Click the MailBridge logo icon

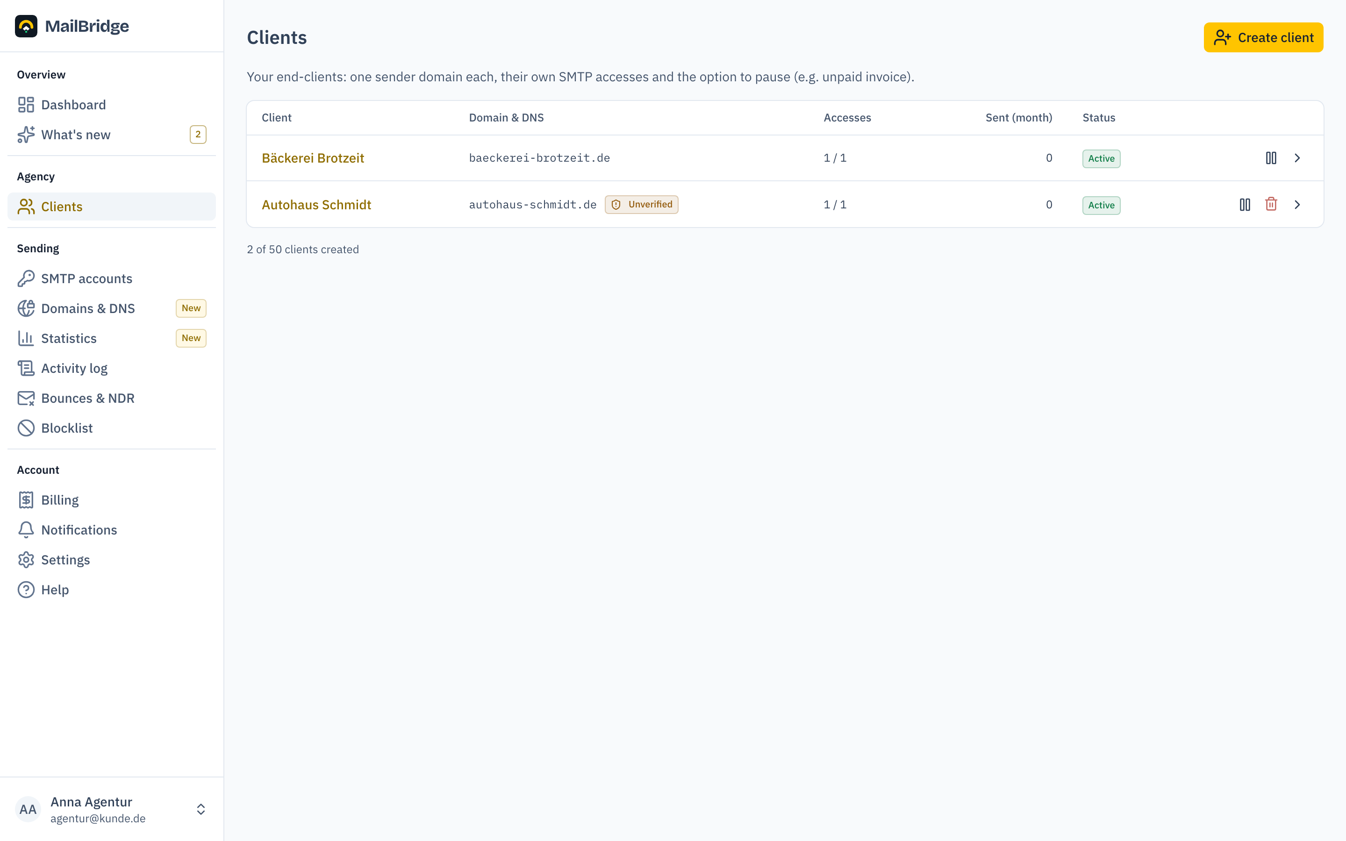click(26, 26)
